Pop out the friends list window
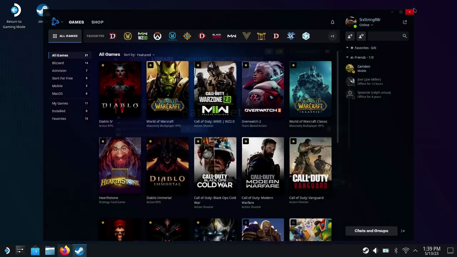 (405, 22)
